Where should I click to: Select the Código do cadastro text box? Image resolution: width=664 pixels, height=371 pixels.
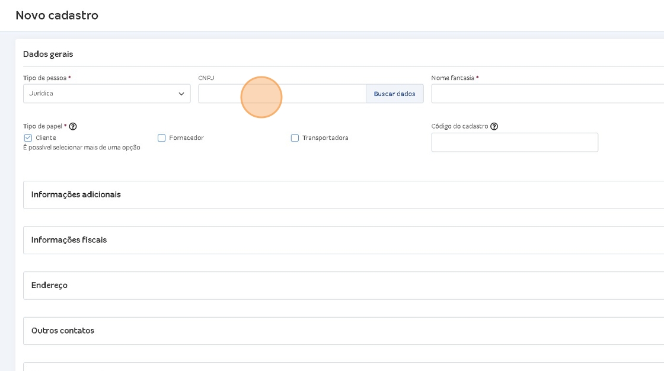pyautogui.click(x=515, y=142)
